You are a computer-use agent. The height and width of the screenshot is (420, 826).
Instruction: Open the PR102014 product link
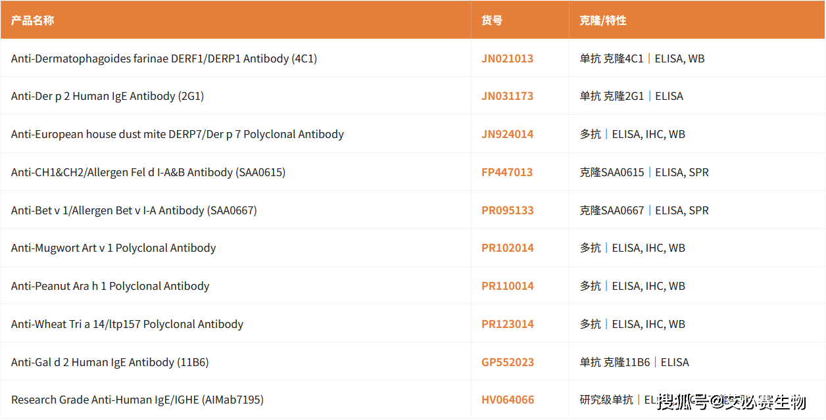pos(507,248)
